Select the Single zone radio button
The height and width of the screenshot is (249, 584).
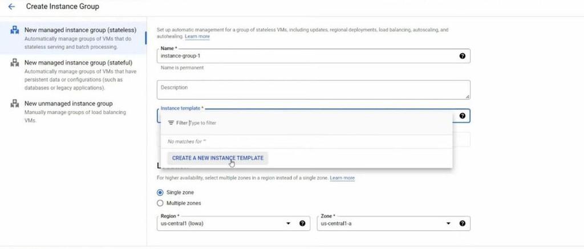click(x=160, y=193)
